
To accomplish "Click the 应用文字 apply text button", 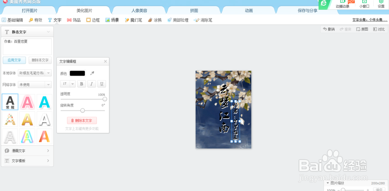I will click(x=14, y=60).
